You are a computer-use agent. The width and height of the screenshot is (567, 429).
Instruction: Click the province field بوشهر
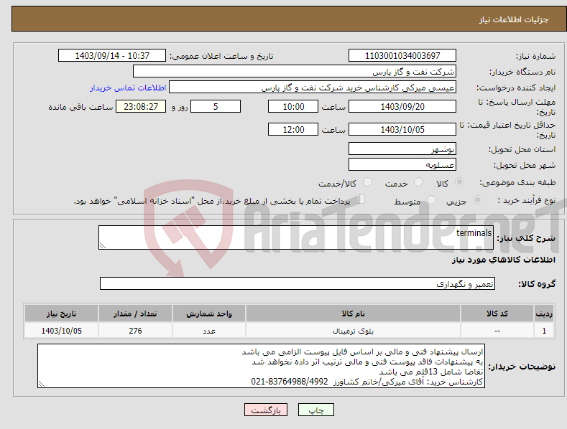[x=402, y=148]
